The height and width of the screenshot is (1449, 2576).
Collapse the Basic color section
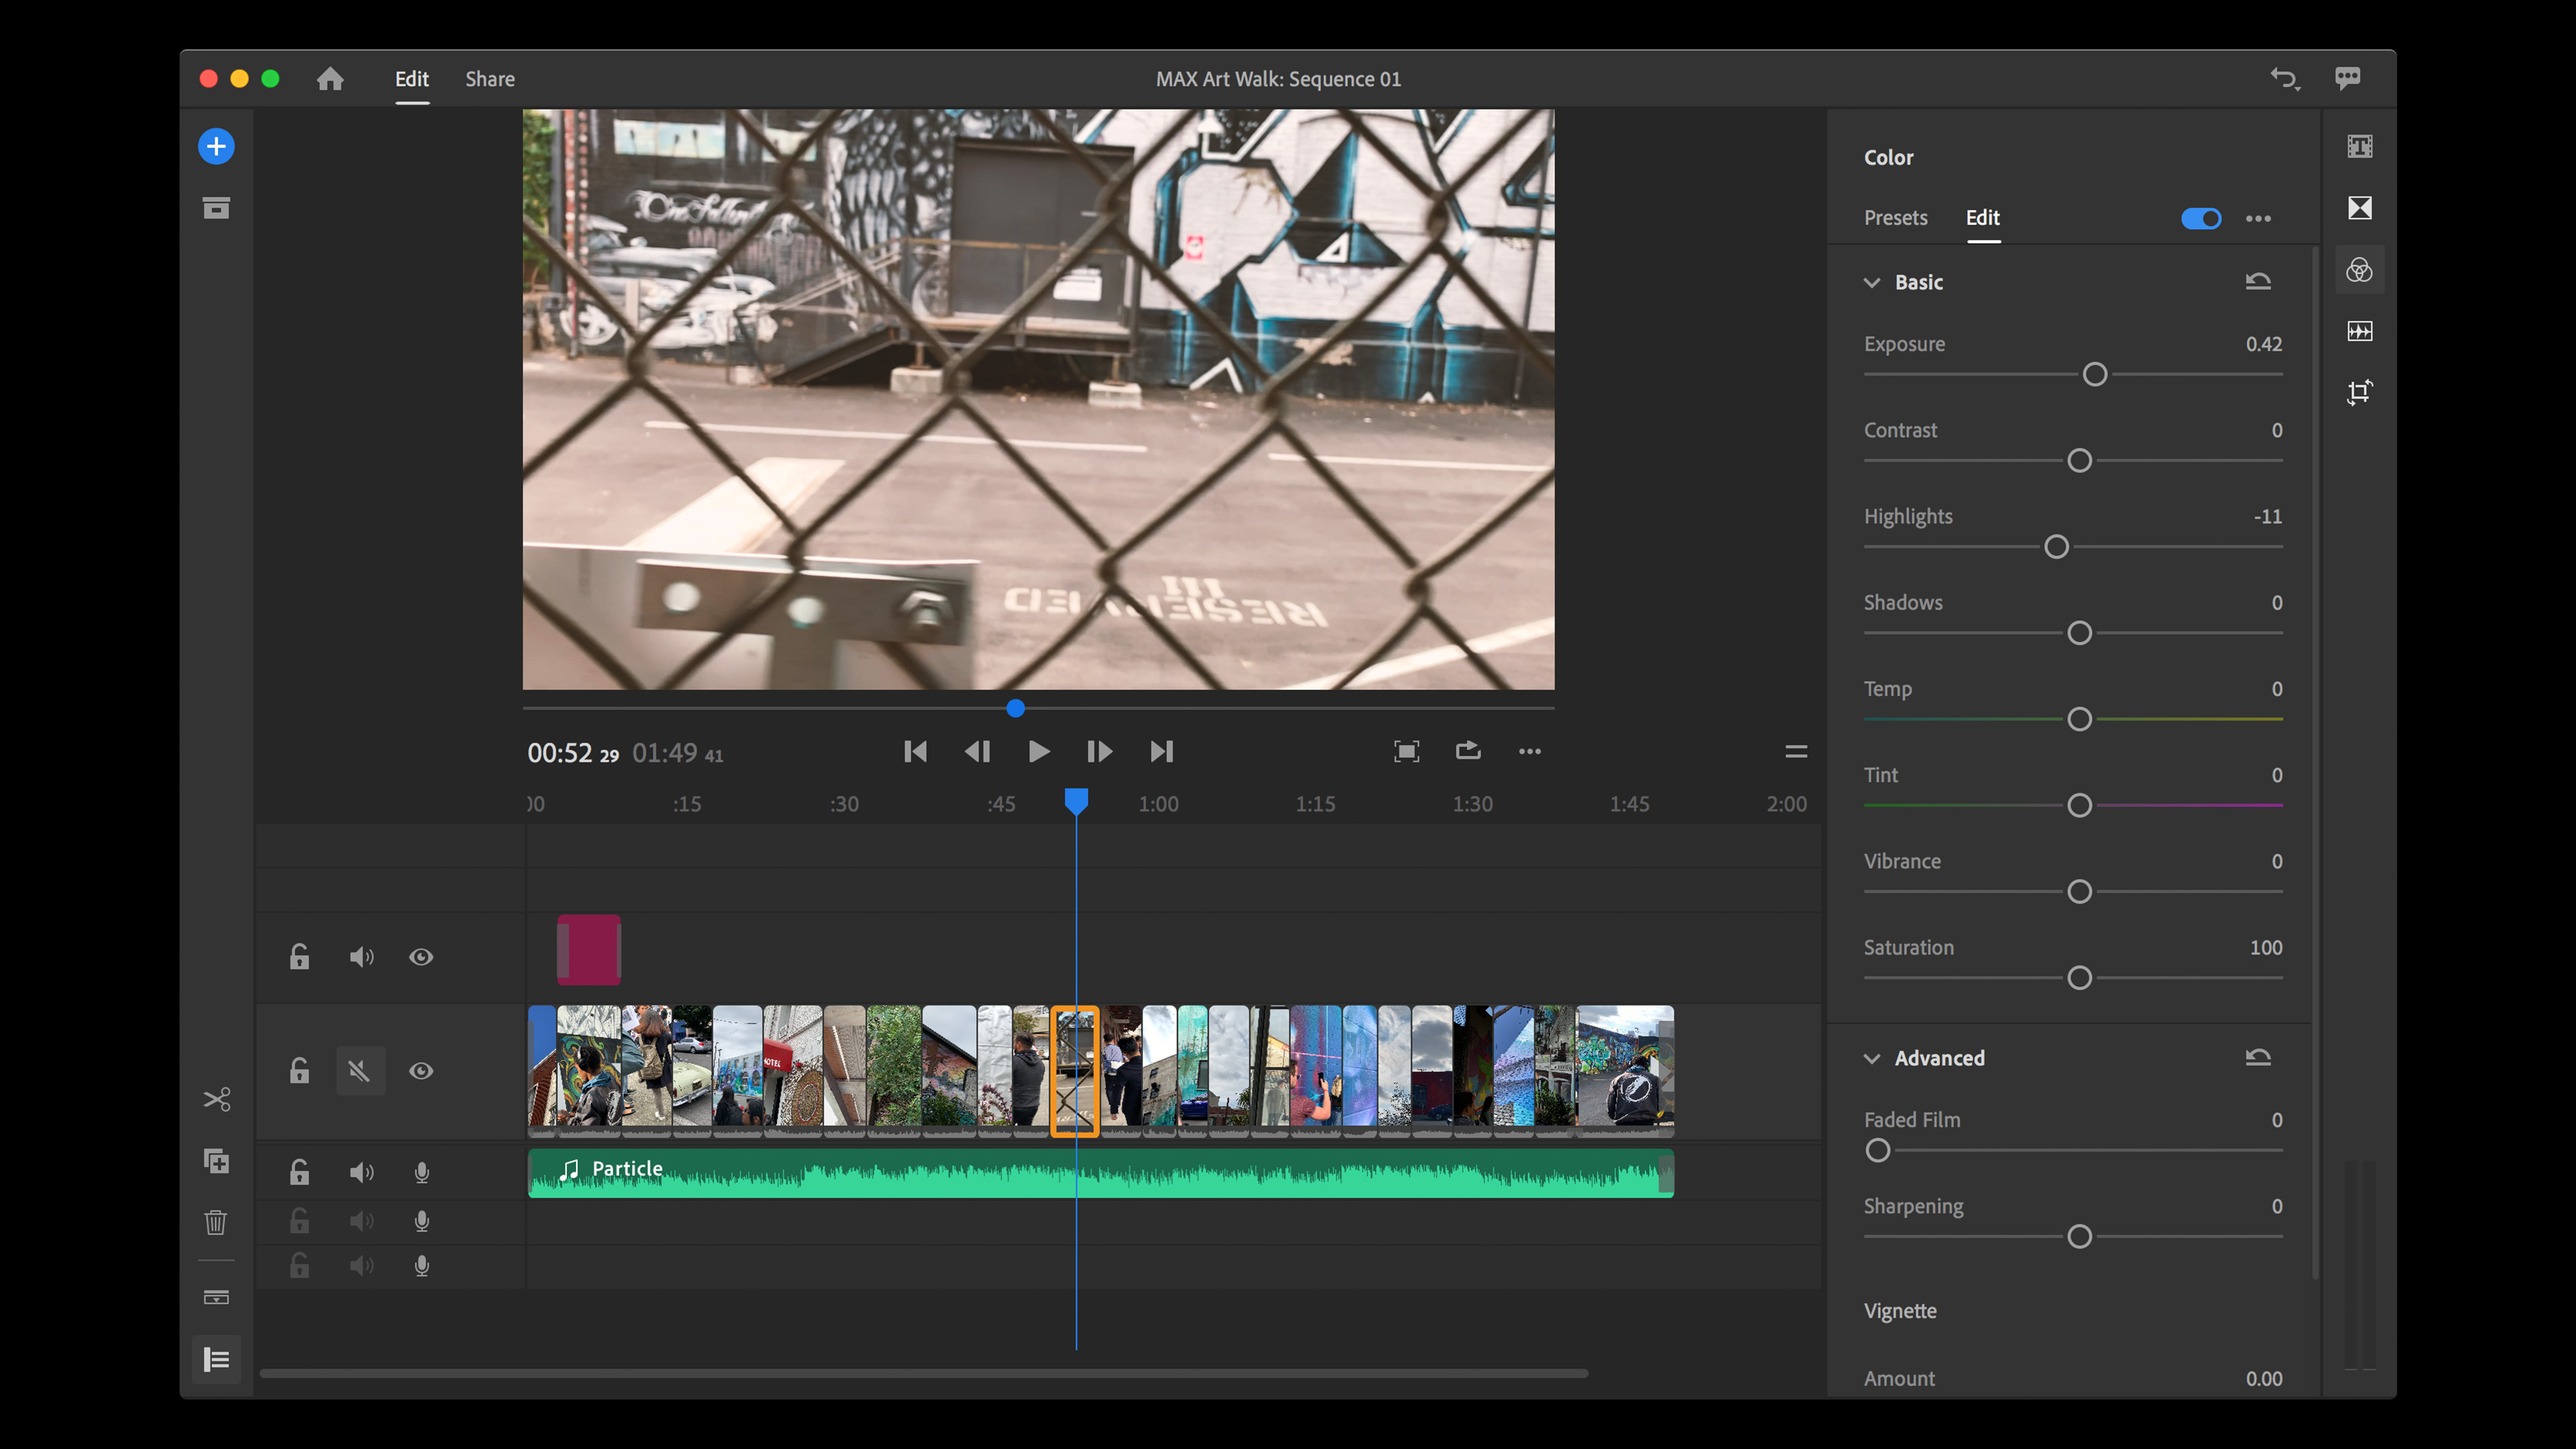1872,282
